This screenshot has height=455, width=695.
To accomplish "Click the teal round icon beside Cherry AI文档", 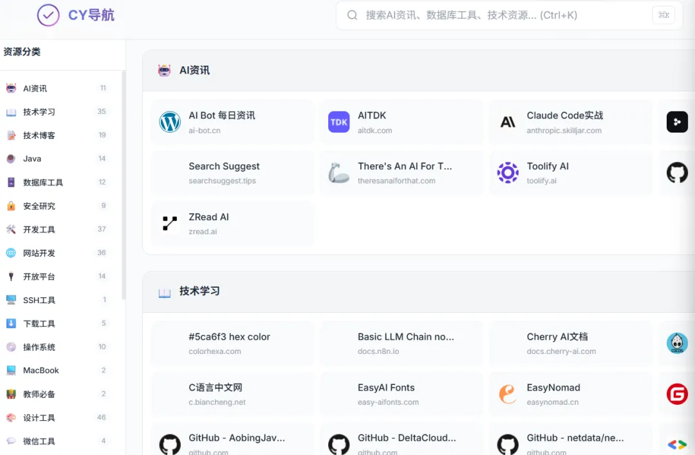I will pos(677,343).
